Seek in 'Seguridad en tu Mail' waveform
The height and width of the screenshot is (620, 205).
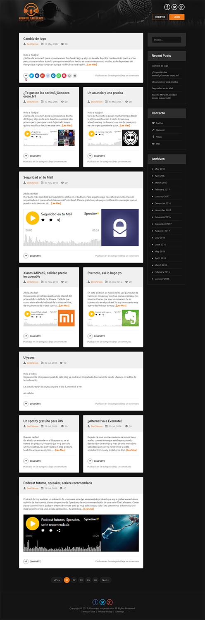click(62, 241)
